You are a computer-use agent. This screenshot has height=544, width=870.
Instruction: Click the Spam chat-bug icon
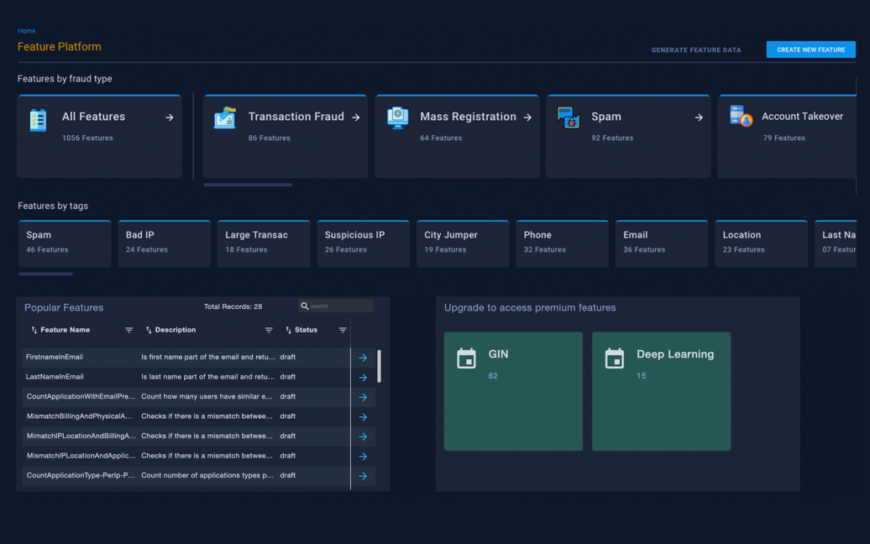[569, 118]
